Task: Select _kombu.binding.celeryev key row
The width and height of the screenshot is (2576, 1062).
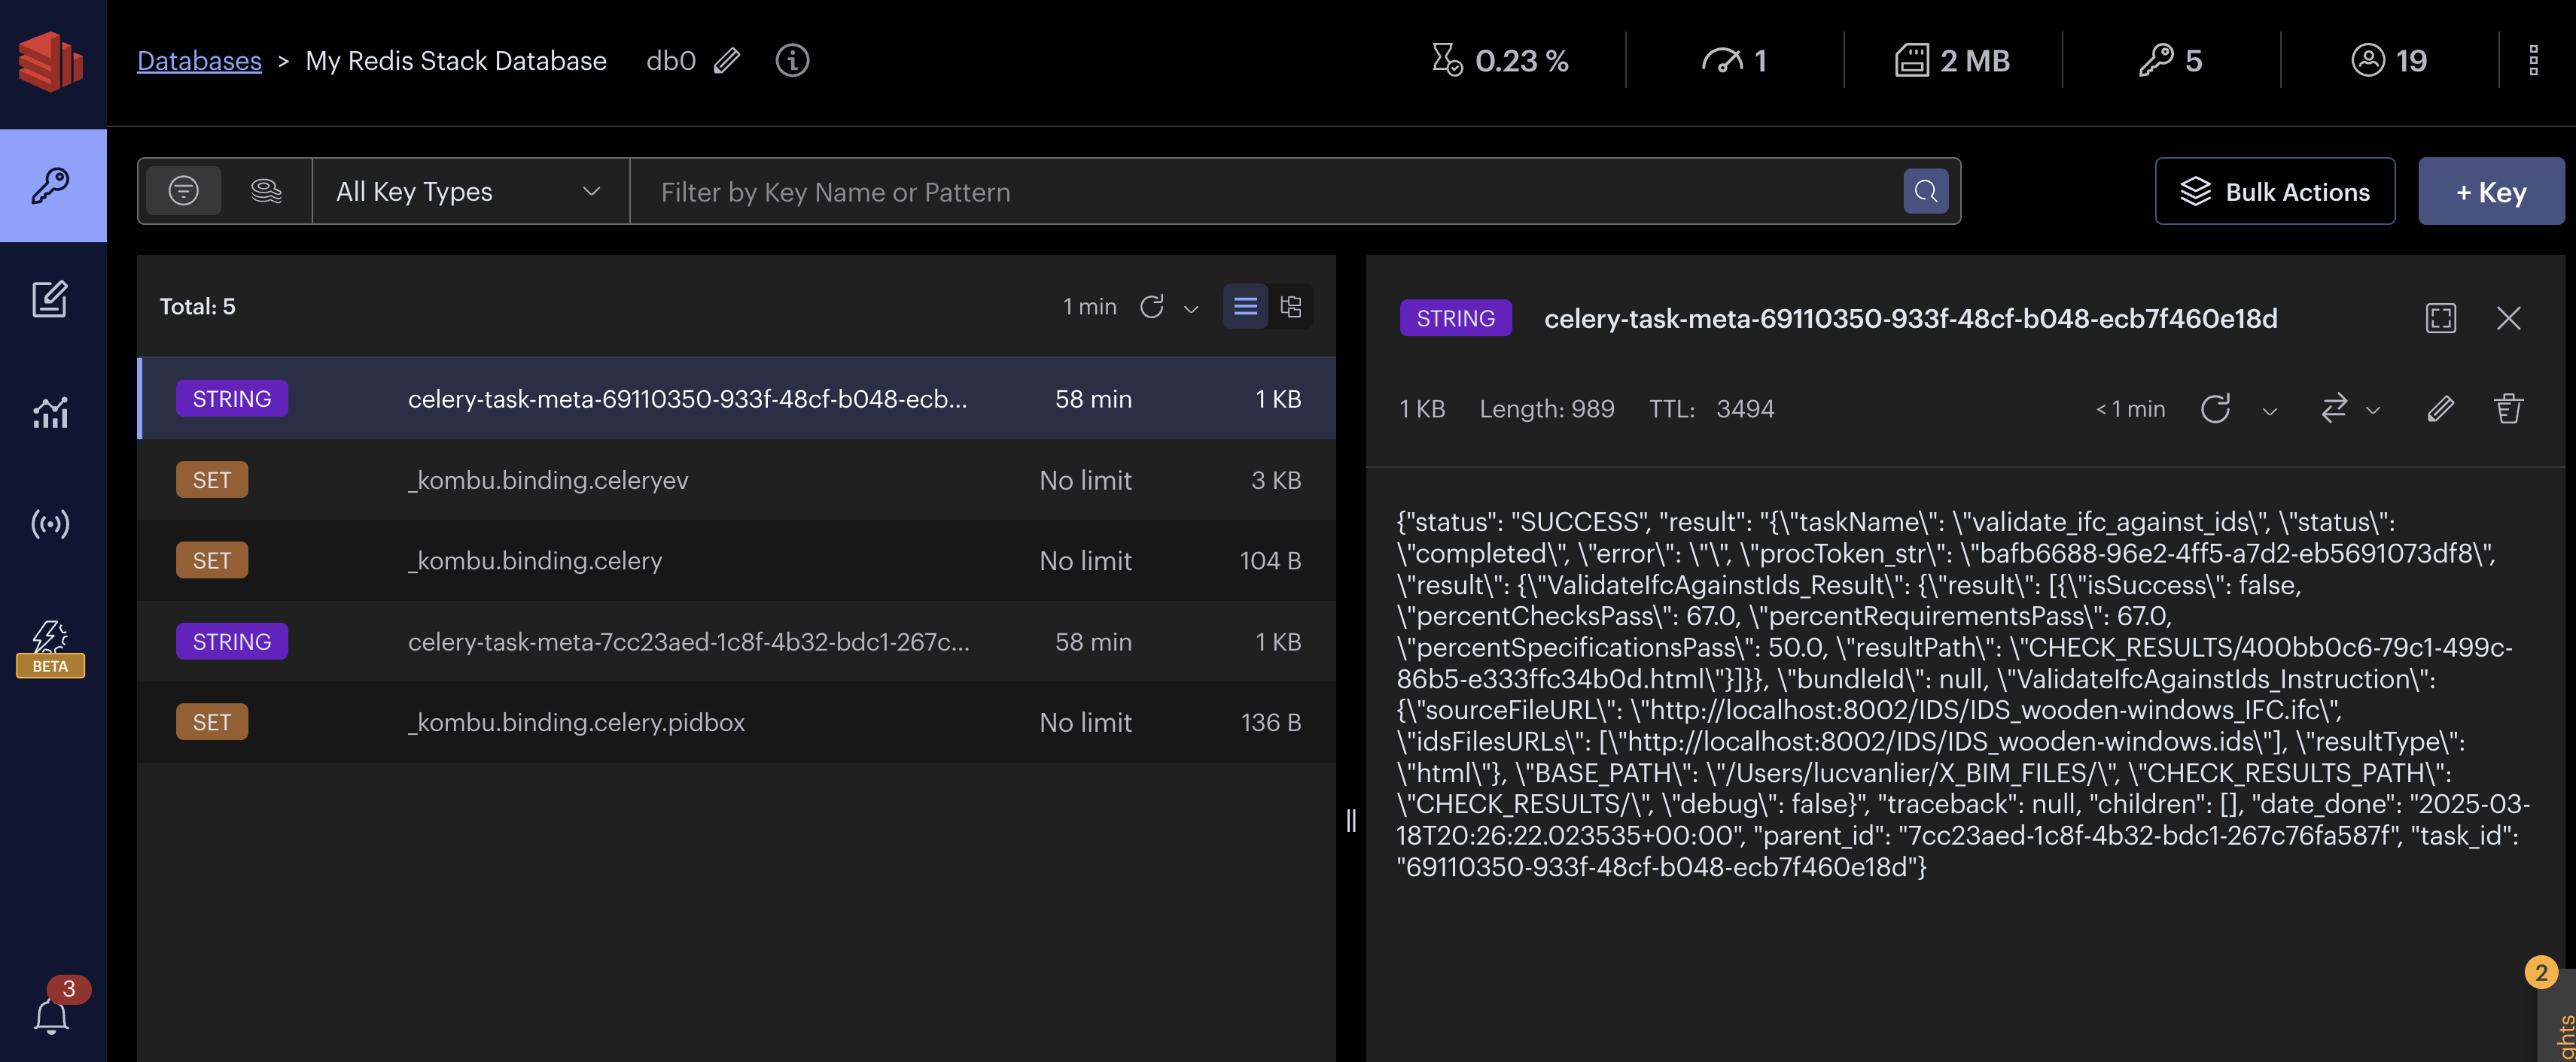Action: click(x=736, y=480)
